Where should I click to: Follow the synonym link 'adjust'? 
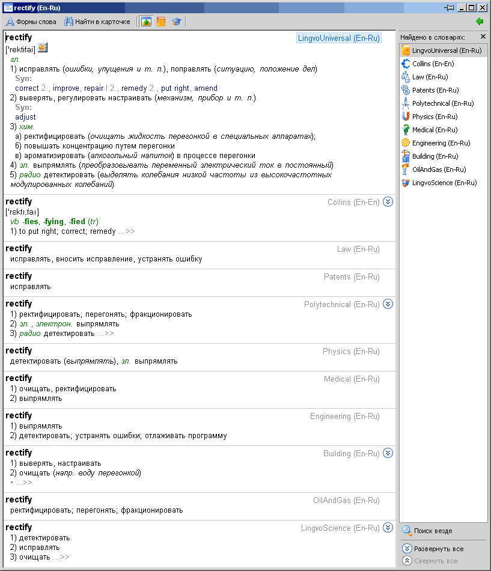tap(25, 117)
